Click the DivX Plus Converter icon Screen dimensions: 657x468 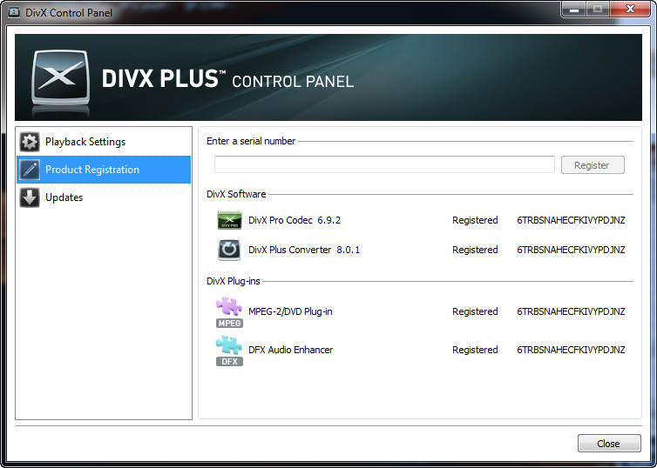click(229, 251)
